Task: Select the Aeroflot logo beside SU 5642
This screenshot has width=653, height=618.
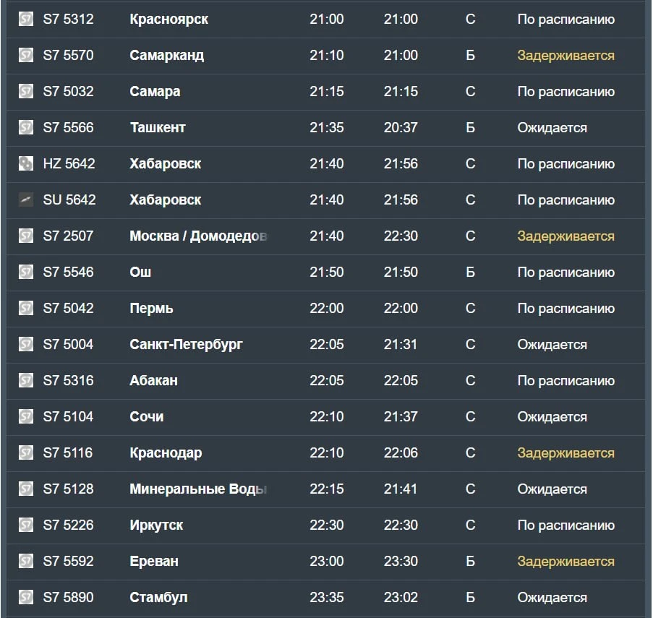Action: click(x=26, y=199)
